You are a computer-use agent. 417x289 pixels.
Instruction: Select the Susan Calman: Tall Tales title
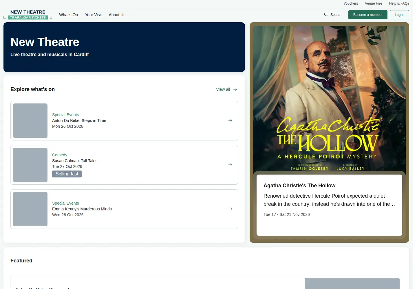(x=75, y=161)
